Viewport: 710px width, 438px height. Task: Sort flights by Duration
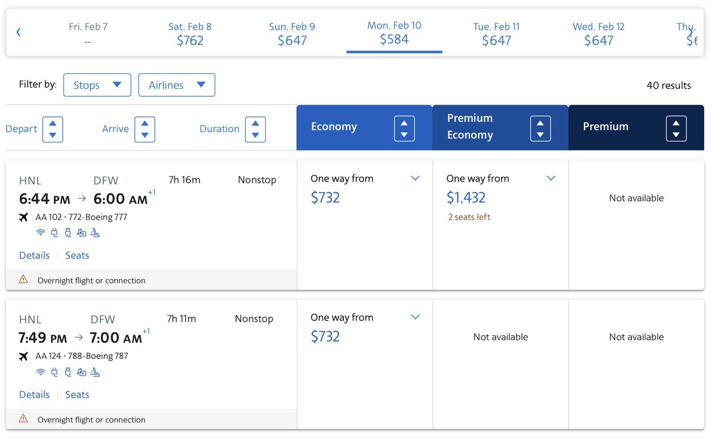click(255, 129)
